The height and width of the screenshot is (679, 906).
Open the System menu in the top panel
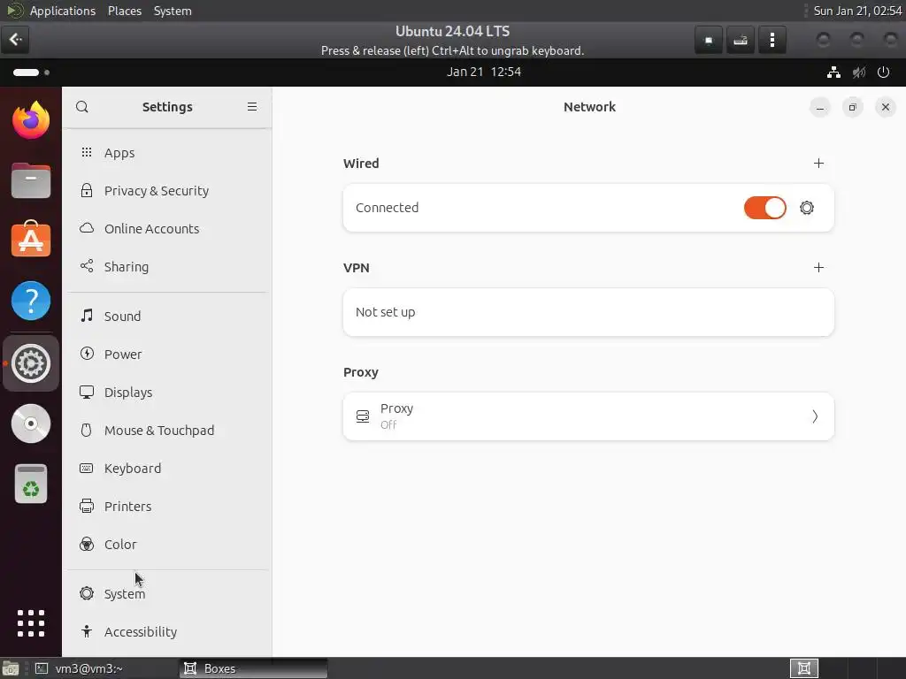pos(173,11)
